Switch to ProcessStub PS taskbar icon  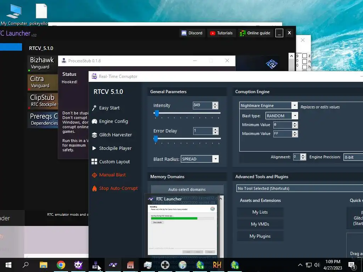pos(96,265)
